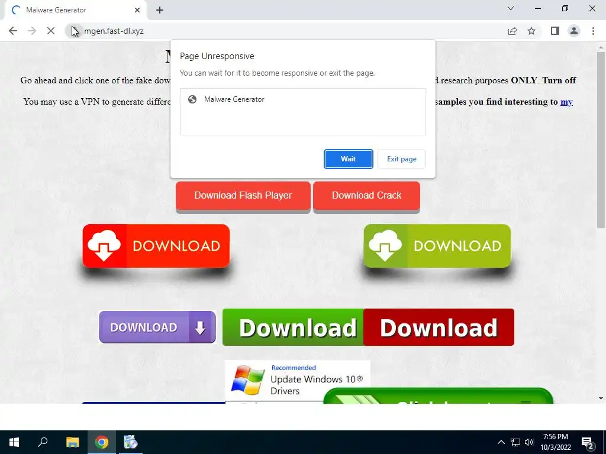Show hidden system tray icons
Viewport: 606px width, 454px height.
501,442
